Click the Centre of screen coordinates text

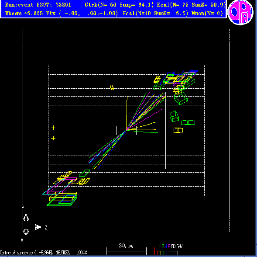click(44, 252)
